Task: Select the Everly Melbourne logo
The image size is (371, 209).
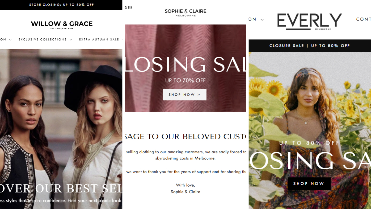Action: click(309, 22)
